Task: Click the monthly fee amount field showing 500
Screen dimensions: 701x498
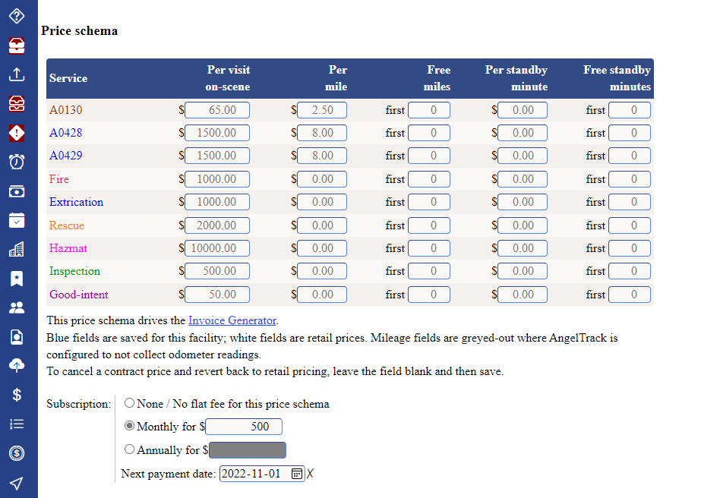Action: (243, 426)
